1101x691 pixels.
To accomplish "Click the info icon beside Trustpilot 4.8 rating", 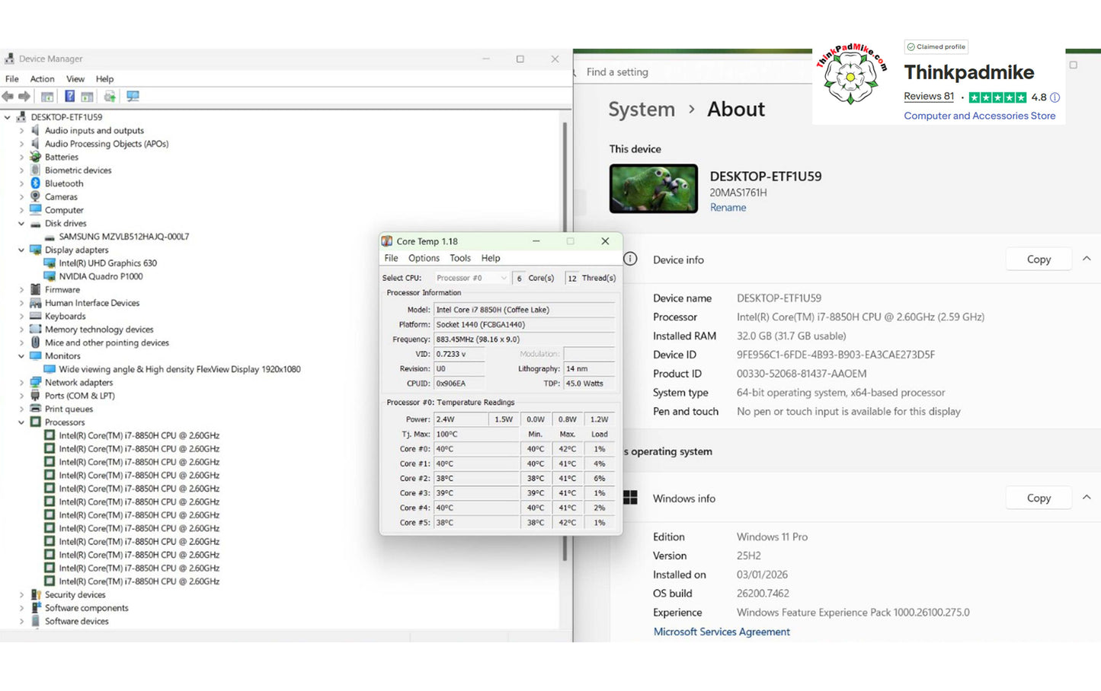I will (x=1055, y=97).
